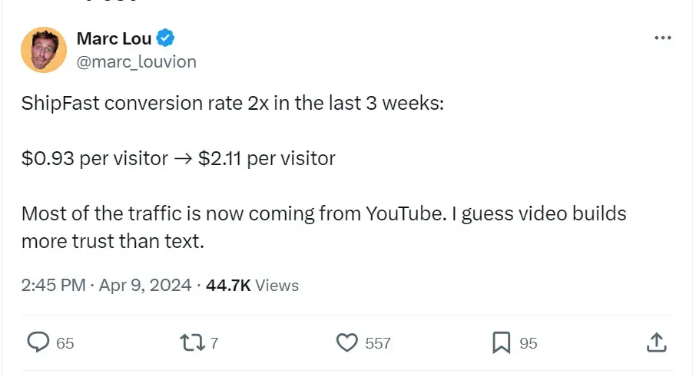Image resolution: width=696 pixels, height=377 pixels.
Task: Click the blue verified badge
Action: 165,38
